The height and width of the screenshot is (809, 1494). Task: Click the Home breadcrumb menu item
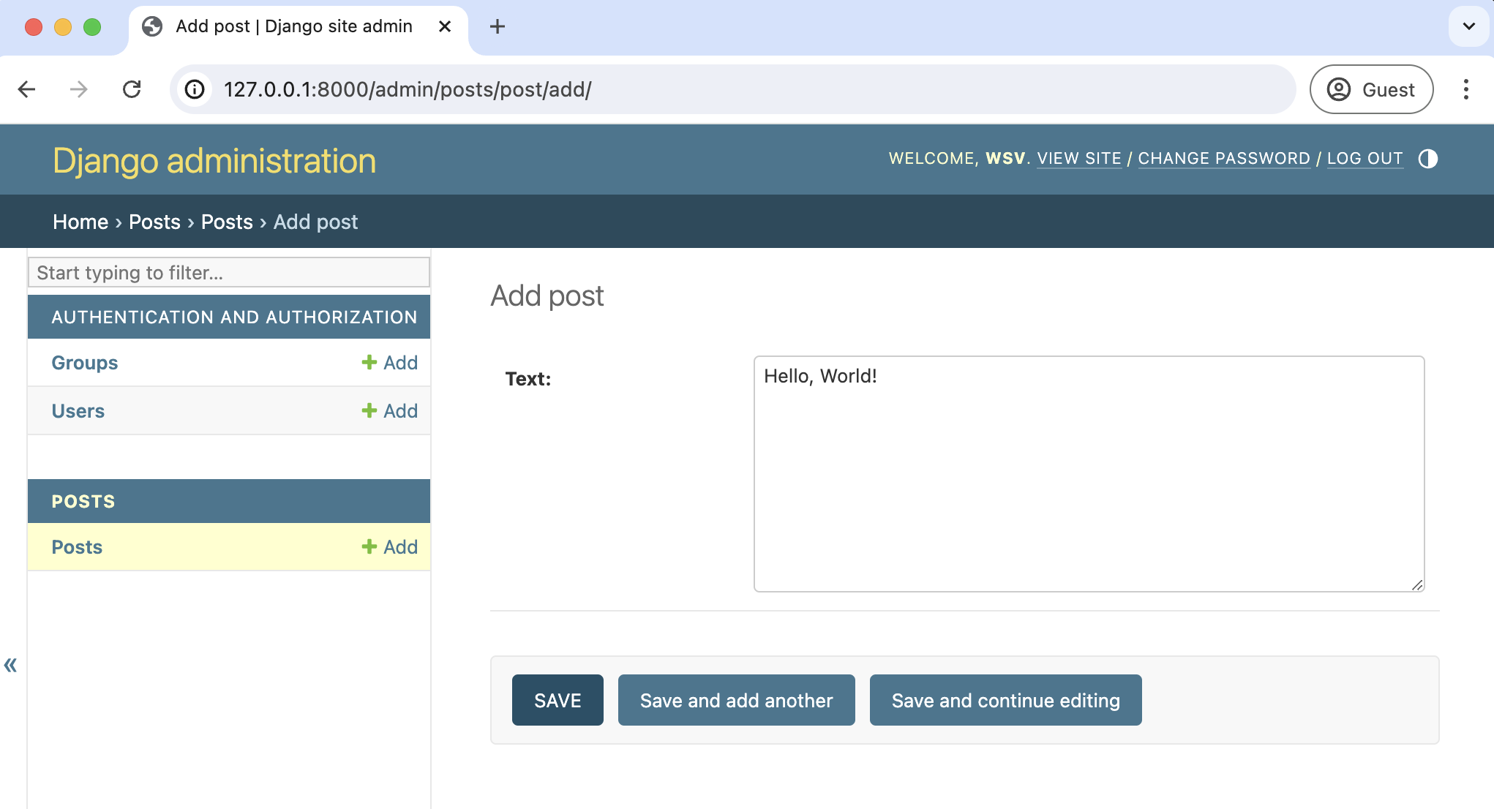(x=80, y=221)
